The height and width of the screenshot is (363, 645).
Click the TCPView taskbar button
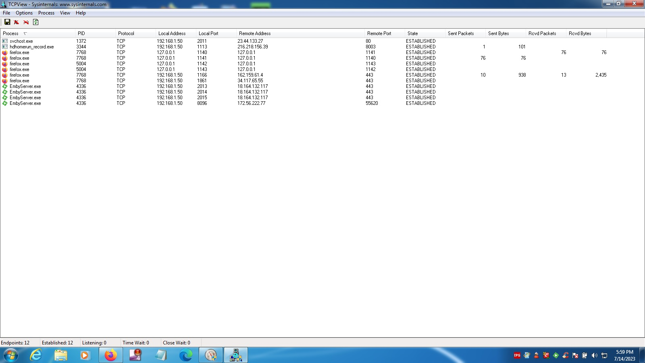(236, 355)
